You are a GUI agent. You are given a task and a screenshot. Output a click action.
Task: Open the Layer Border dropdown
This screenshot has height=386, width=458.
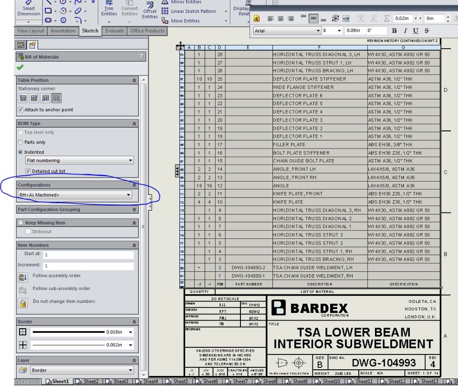tap(82, 370)
